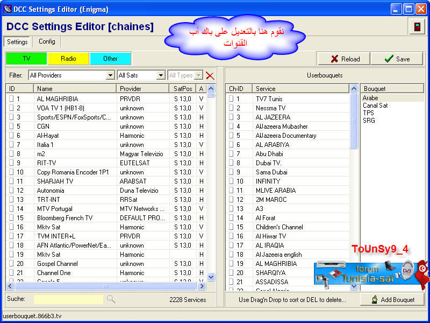Click the ID column header in services list
Screen dimensions: 430x323
pyautogui.click(x=19, y=89)
